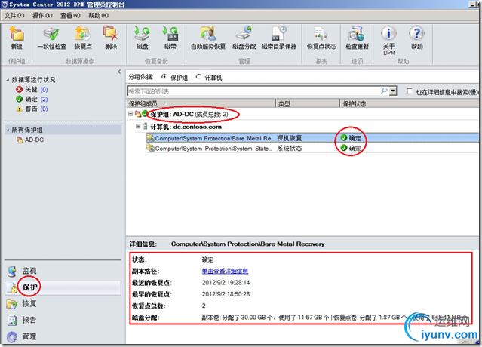482x347 pixels.
Task: Select the Bare Metal Recovery row
Action: pyautogui.click(x=312, y=138)
